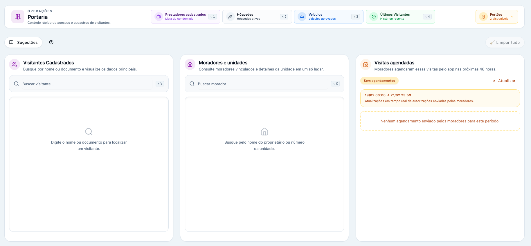Focus the Buscar visitante search field
The height and width of the screenshot is (246, 531).
tap(87, 84)
